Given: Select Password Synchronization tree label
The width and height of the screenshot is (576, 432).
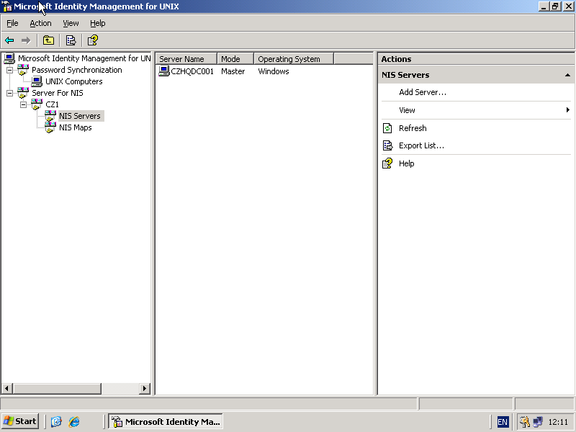Looking at the screenshot, I should [77, 70].
